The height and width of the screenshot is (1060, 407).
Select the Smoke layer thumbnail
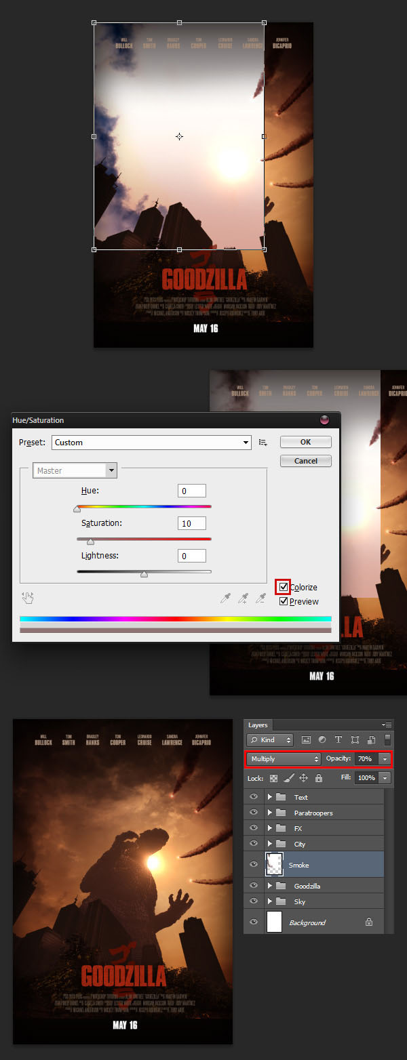coord(275,864)
